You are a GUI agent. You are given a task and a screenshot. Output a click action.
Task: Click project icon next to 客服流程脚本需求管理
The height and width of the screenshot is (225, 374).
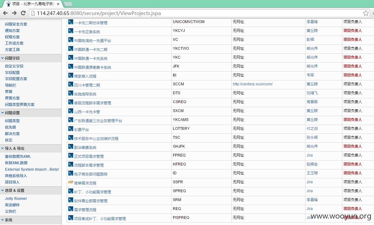click(70, 102)
